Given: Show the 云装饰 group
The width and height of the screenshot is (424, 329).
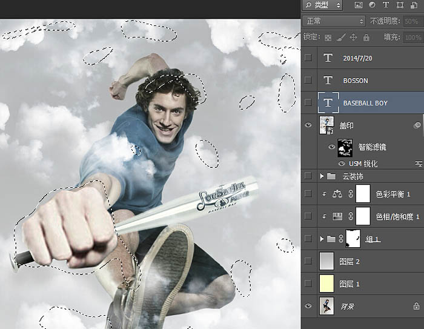Looking at the screenshot, I should click(x=308, y=176).
